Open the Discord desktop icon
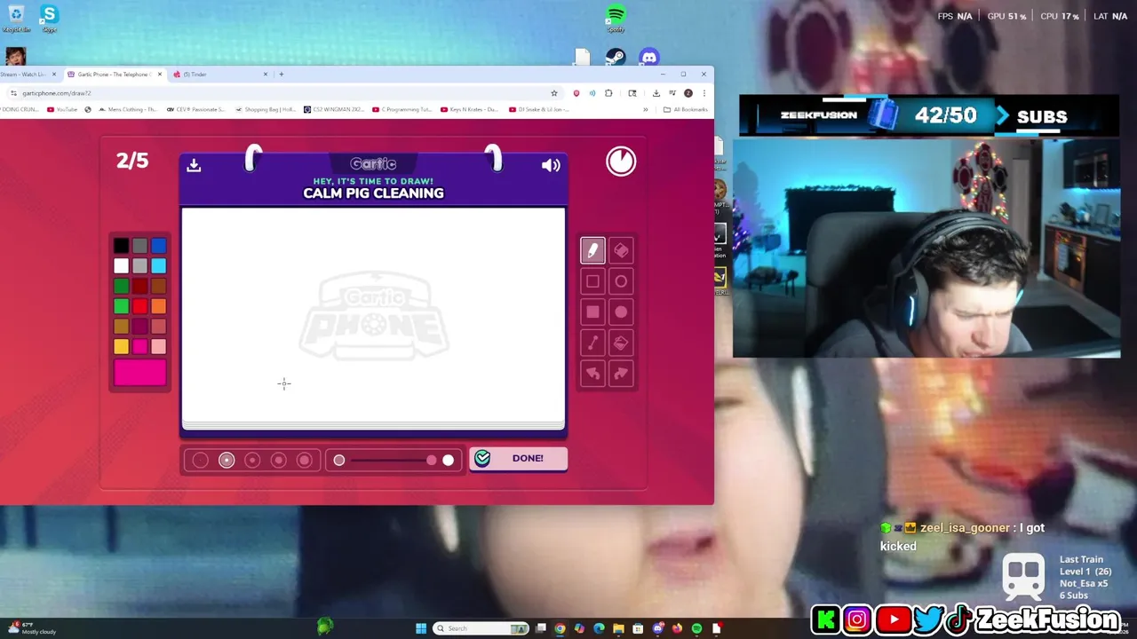Image resolution: width=1137 pixels, height=639 pixels. pyautogui.click(x=649, y=58)
